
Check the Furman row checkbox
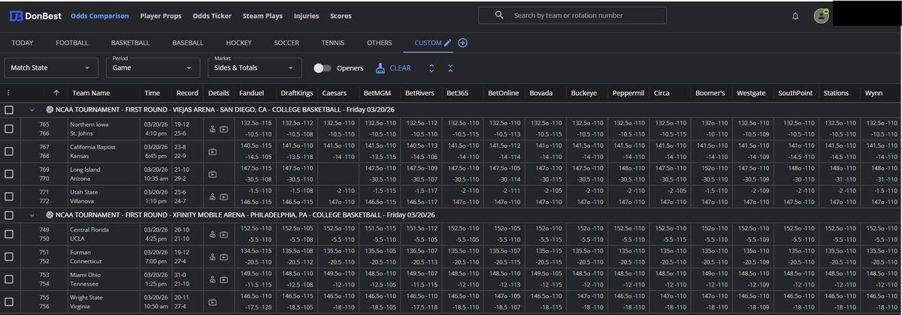tap(8, 256)
